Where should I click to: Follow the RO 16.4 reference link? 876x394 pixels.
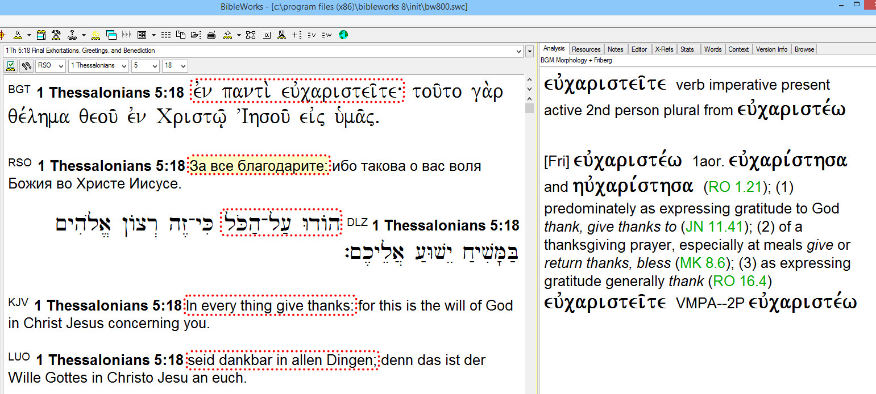(x=741, y=281)
